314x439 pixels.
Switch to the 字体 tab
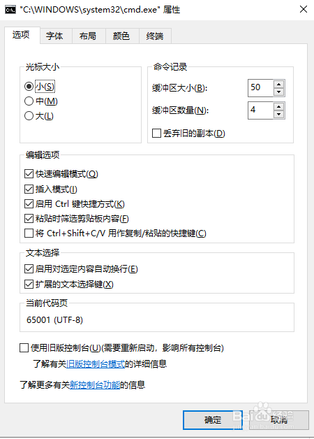(x=54, y=36)
